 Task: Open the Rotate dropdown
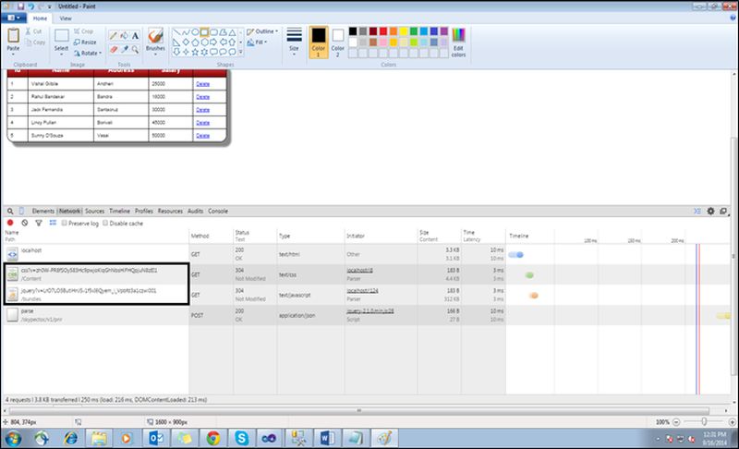coord(88,53)
